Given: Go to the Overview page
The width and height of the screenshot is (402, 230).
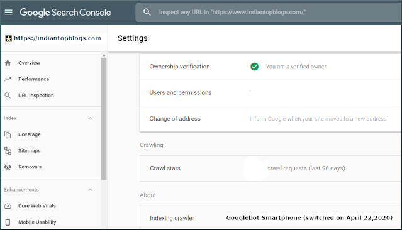Looking at the screenshot, I should (x=29, y=63).
